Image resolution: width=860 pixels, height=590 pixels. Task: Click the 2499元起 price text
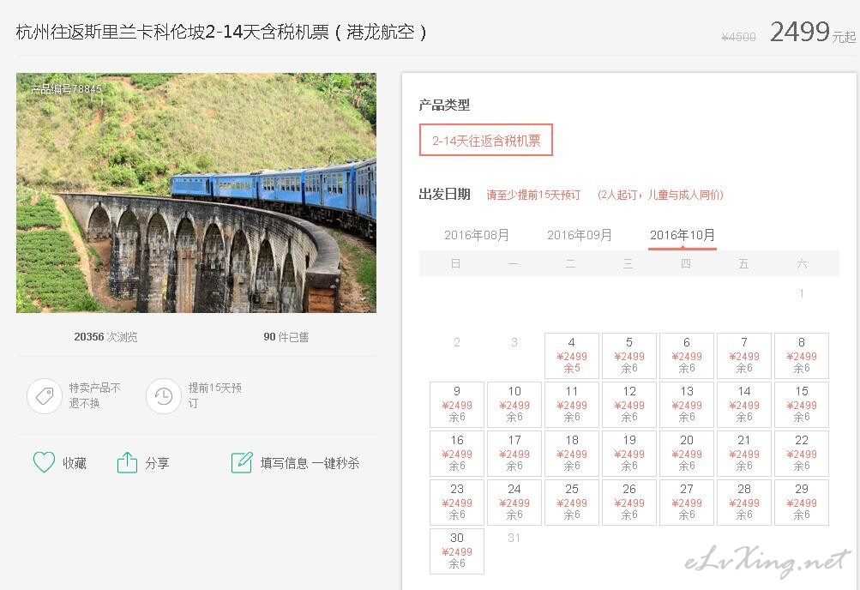[812, 32]
